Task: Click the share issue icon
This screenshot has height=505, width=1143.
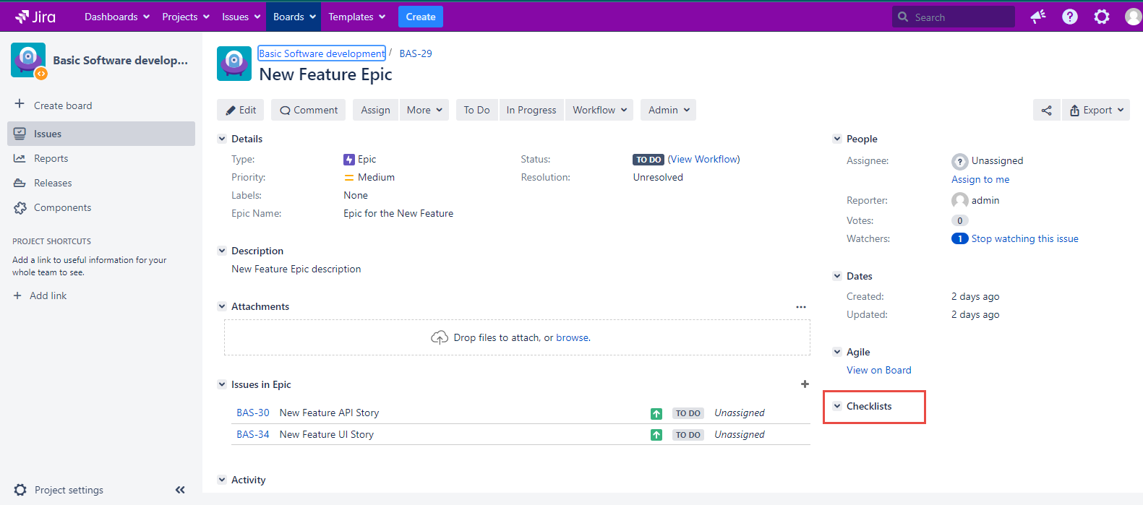Action: [x=1046, y=111]
